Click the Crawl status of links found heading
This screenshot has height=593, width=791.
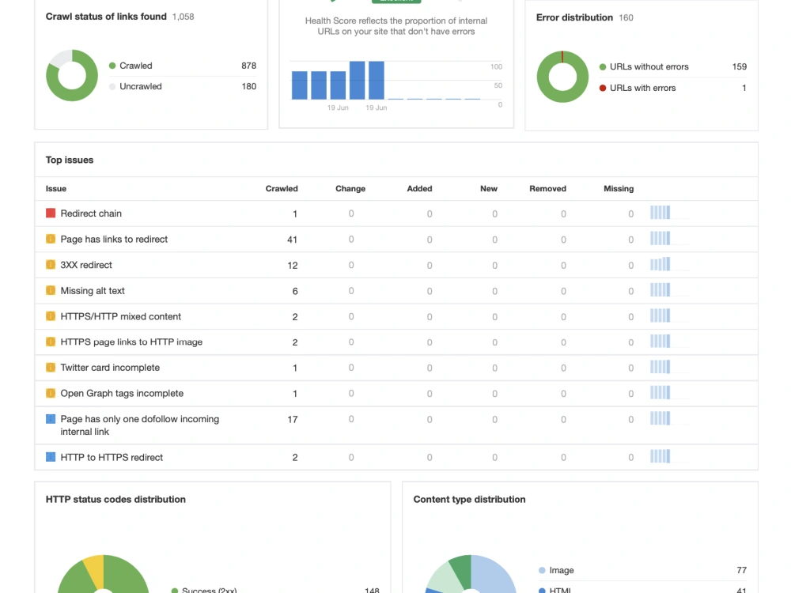point(106,17)
